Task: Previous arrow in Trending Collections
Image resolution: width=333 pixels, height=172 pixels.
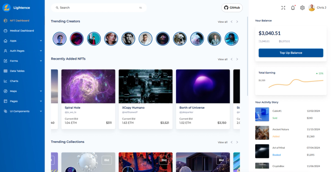Action: (x=232, y=142)
